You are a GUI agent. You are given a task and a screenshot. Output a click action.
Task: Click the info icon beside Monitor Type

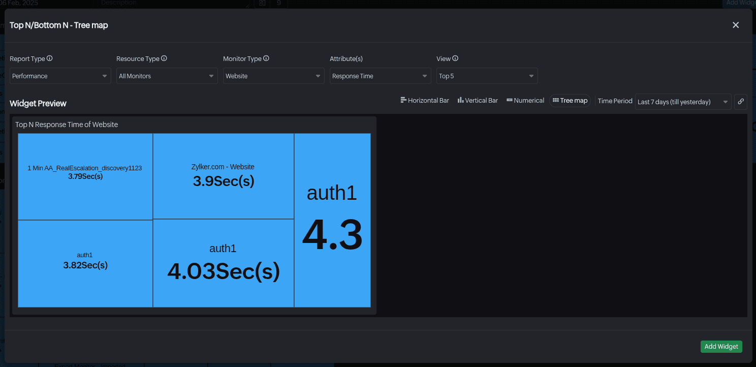click(266, 58)
